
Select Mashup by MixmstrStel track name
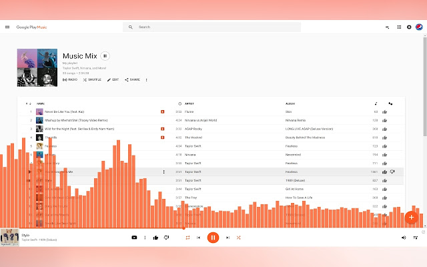[x=76, y=120]
